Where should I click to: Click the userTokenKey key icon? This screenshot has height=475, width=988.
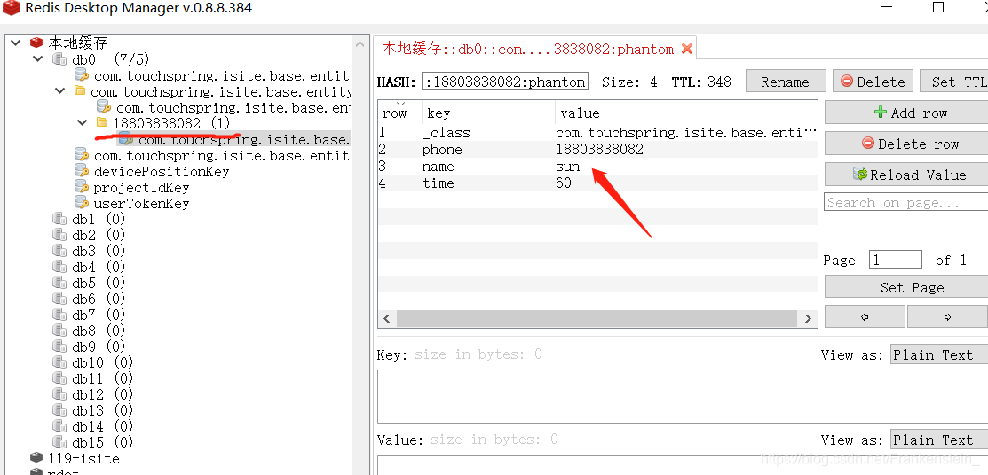click(82, 203)
